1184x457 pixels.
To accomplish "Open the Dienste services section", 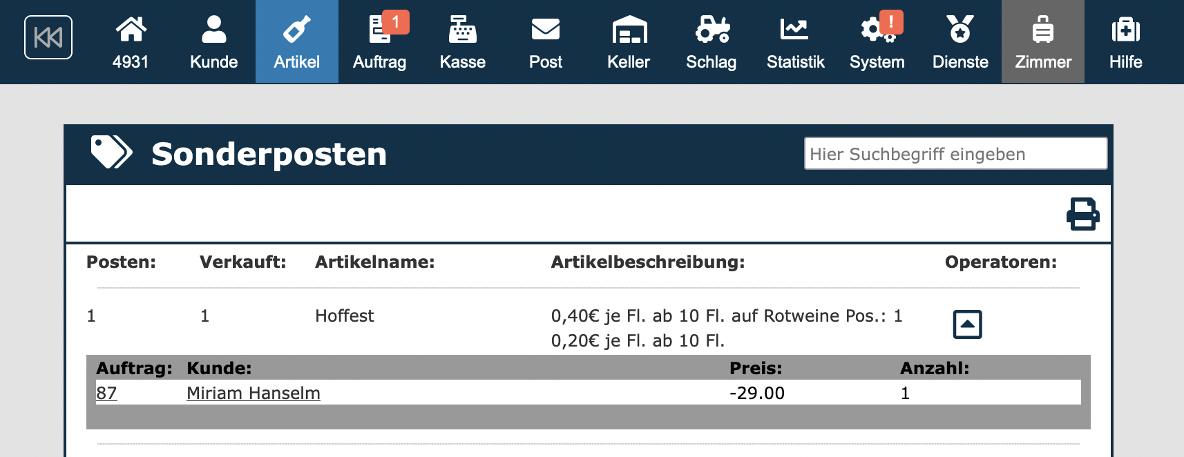I will pos(959,41).
